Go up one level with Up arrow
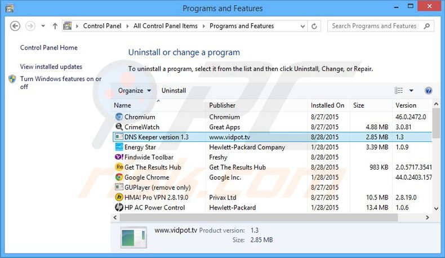This screenshot has width=445, height=258. 55,26
